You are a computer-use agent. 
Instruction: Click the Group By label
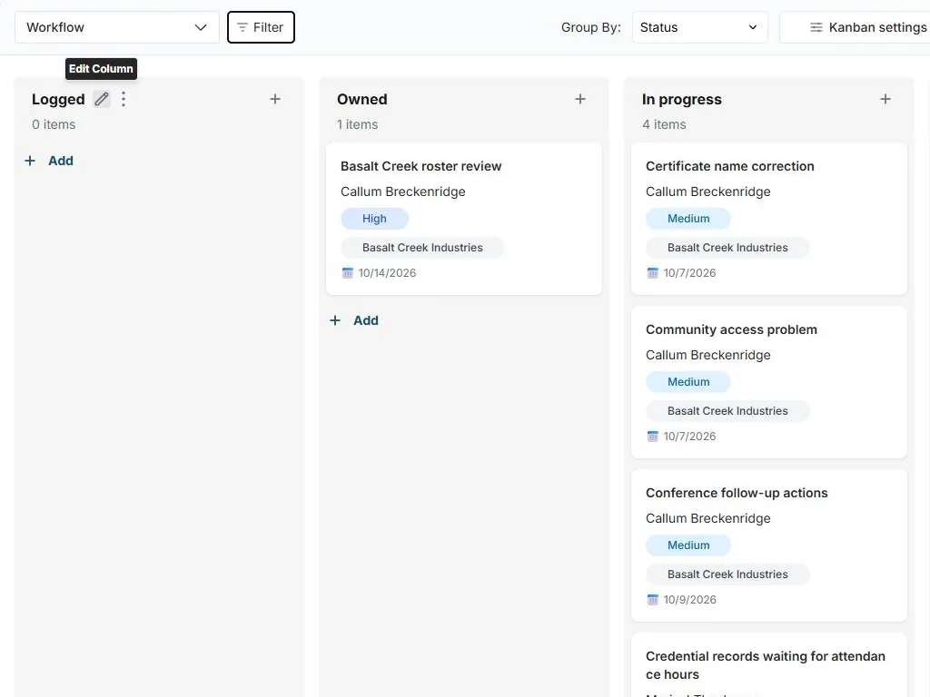tap(590, 28)
